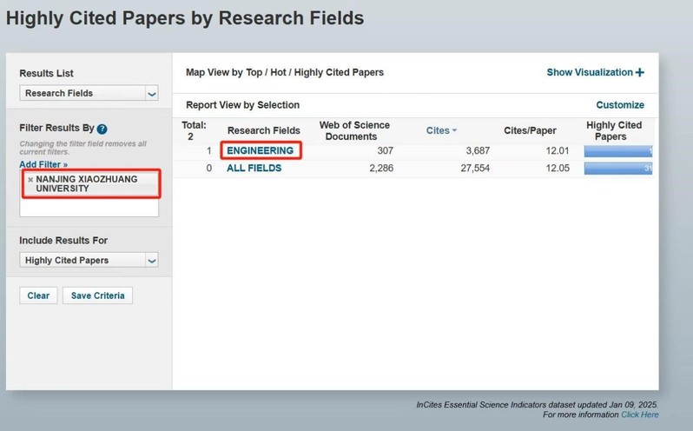Open the ENGINEERING research field
Image resolution: width=693 pixels, height=431 pixels.
coord(260,150)
